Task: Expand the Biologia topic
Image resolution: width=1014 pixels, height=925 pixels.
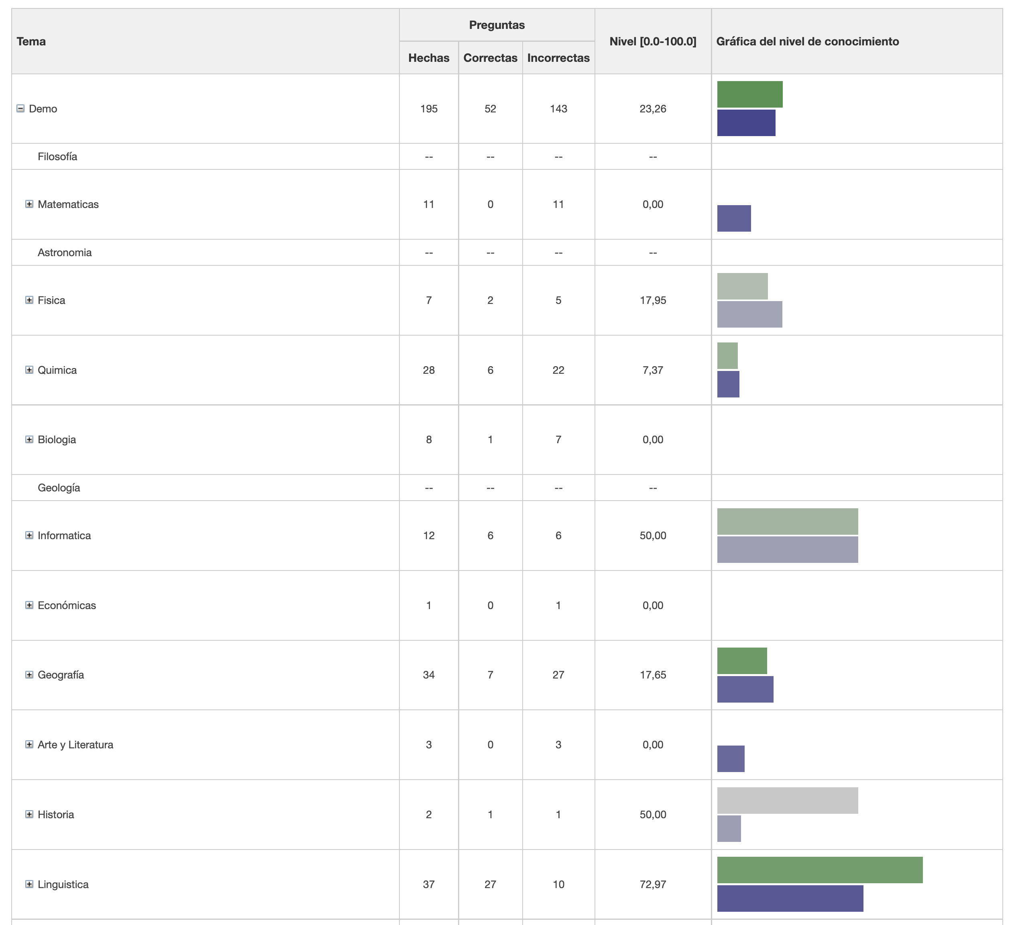Action: [x=29, y=440]
